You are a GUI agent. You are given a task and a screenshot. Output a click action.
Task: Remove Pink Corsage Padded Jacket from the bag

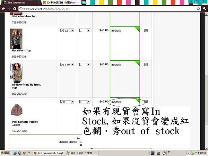coord(146,102)
